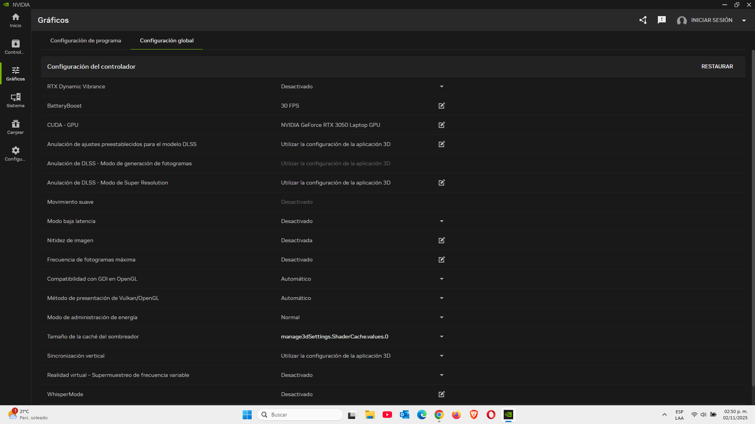755x424 pixels.
Task: Expand the Modo baja latencia dropdown
Action: [x=442, y=221]
